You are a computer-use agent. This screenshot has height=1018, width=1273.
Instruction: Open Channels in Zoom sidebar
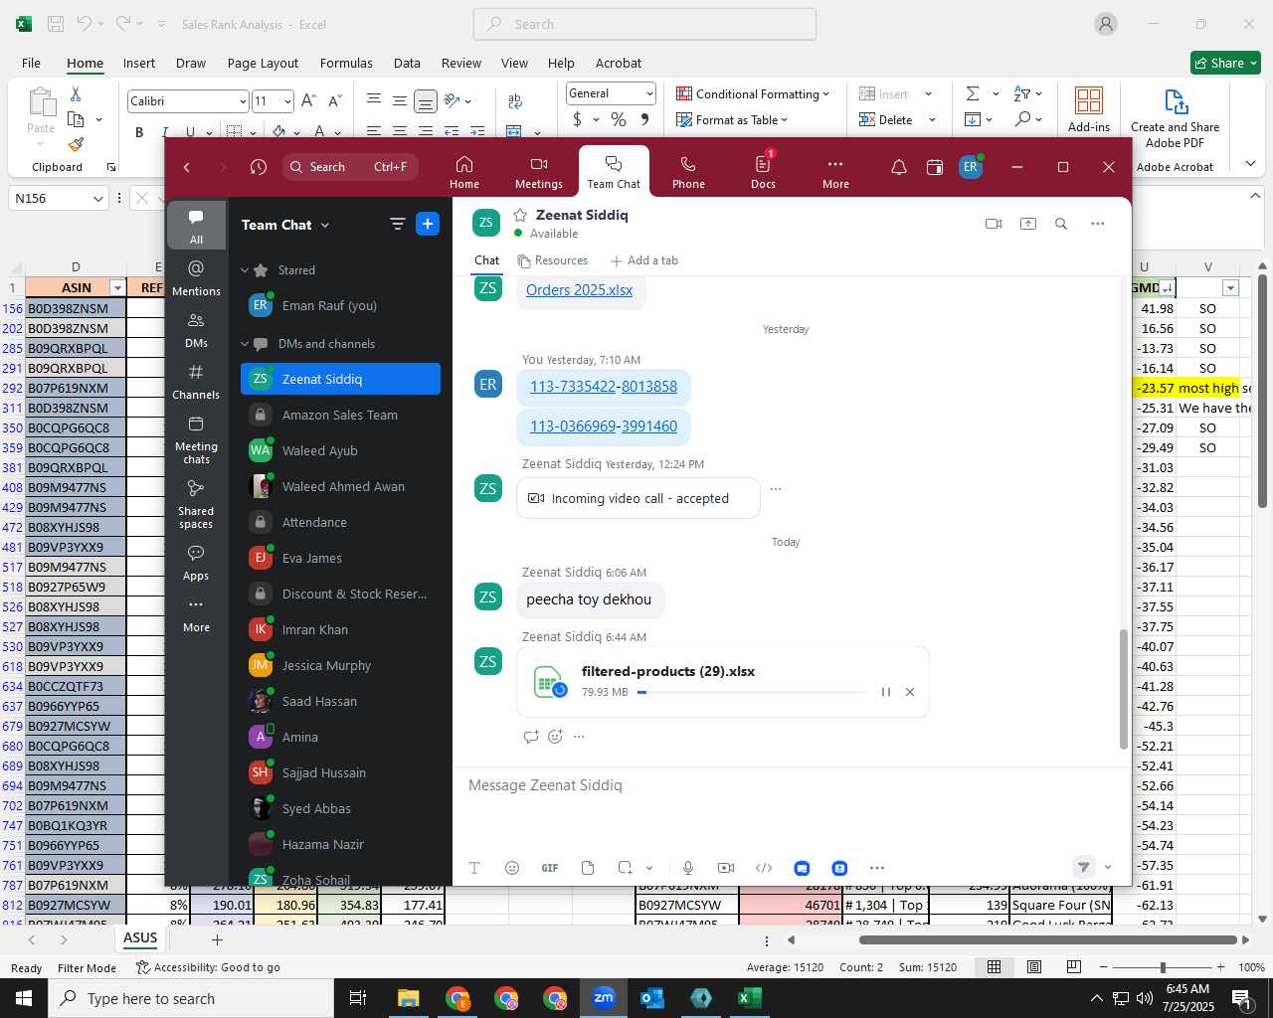tap(196, 382)
